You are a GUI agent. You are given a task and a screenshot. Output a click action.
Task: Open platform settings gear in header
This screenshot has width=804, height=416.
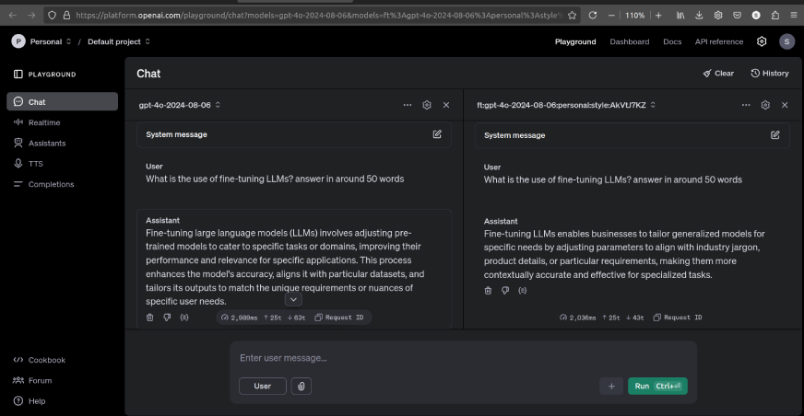tap(762, 41)
